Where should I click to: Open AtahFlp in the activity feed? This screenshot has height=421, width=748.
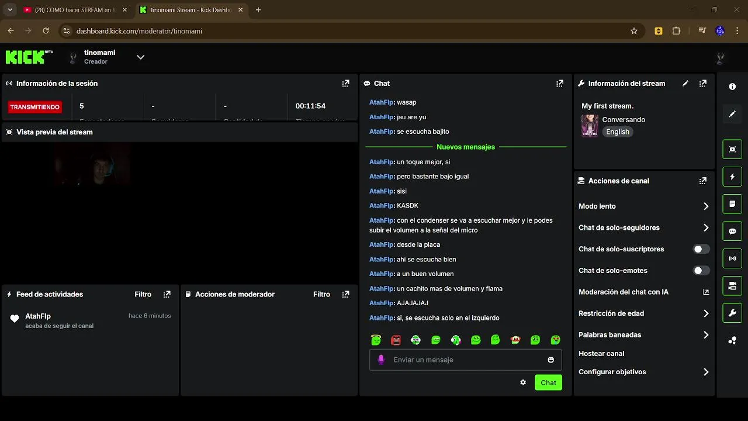pyautogui.click(x=38, y=316)
